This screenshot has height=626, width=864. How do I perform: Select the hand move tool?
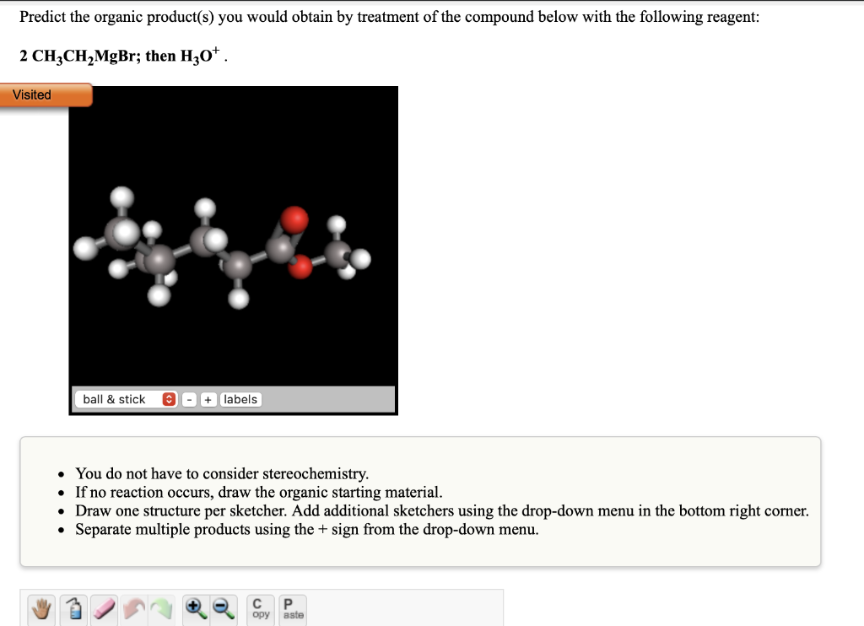(x=41, y=609)
